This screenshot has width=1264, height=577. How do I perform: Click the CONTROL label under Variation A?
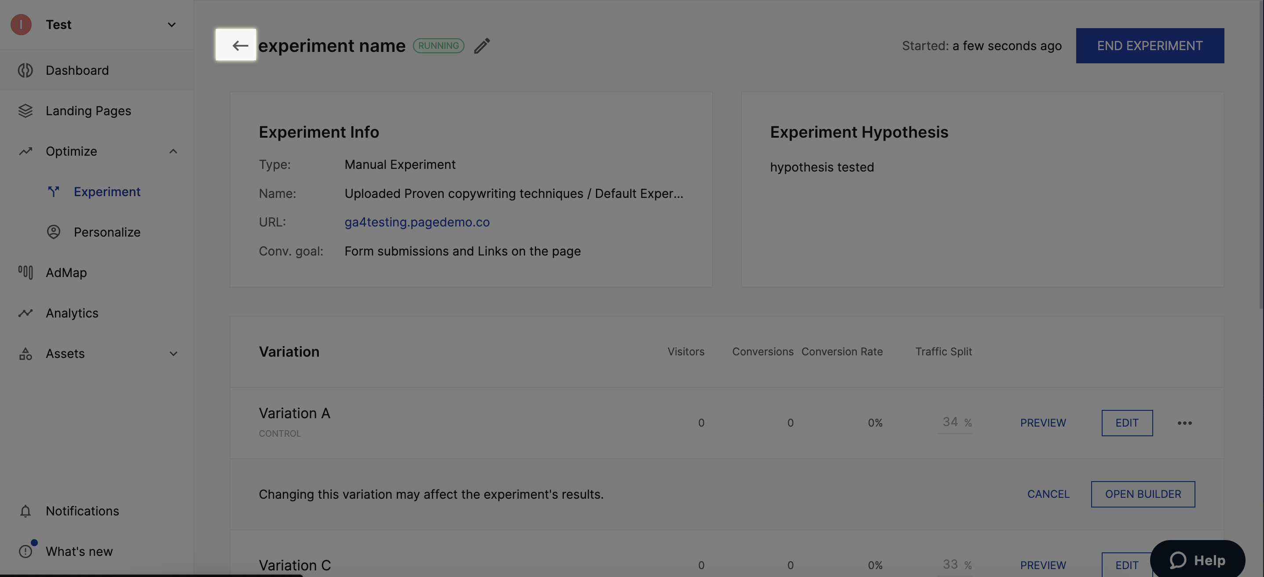(280, 434)
